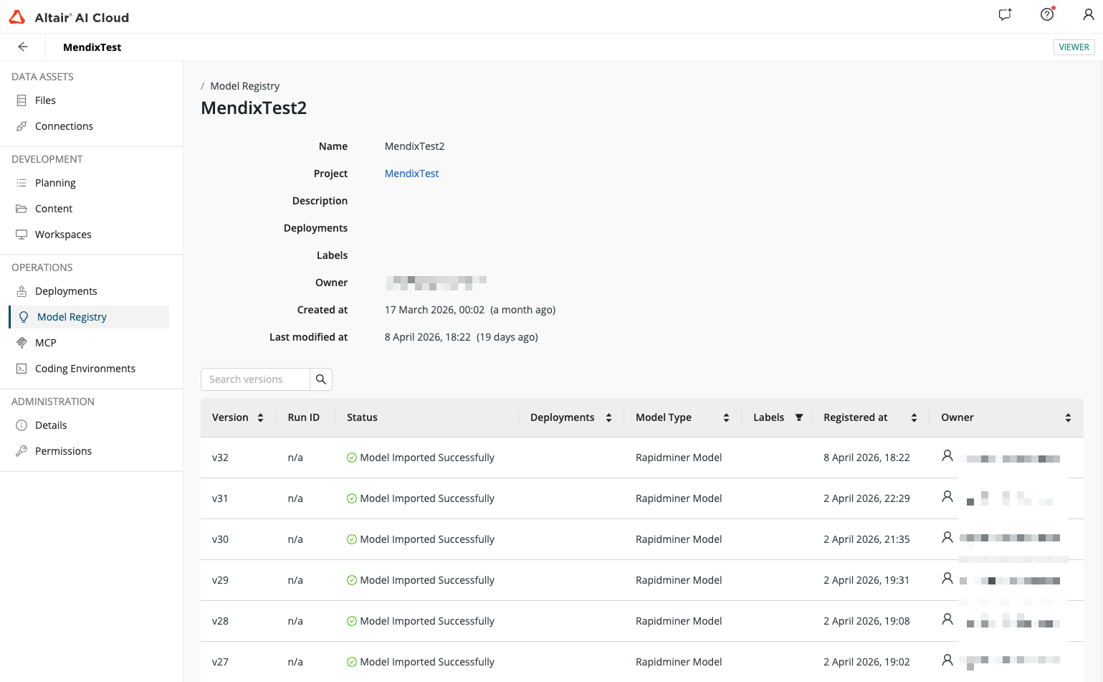The width and height of the screenshot is (1103, 682).
Task: Click the v31 owner person icon
Action: click(947, 496)
